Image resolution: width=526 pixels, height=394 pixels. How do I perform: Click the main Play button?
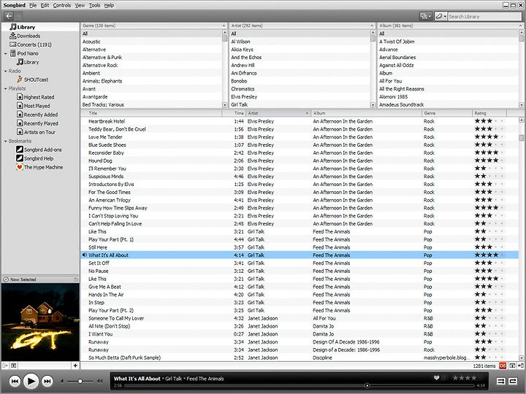(31, 382)
